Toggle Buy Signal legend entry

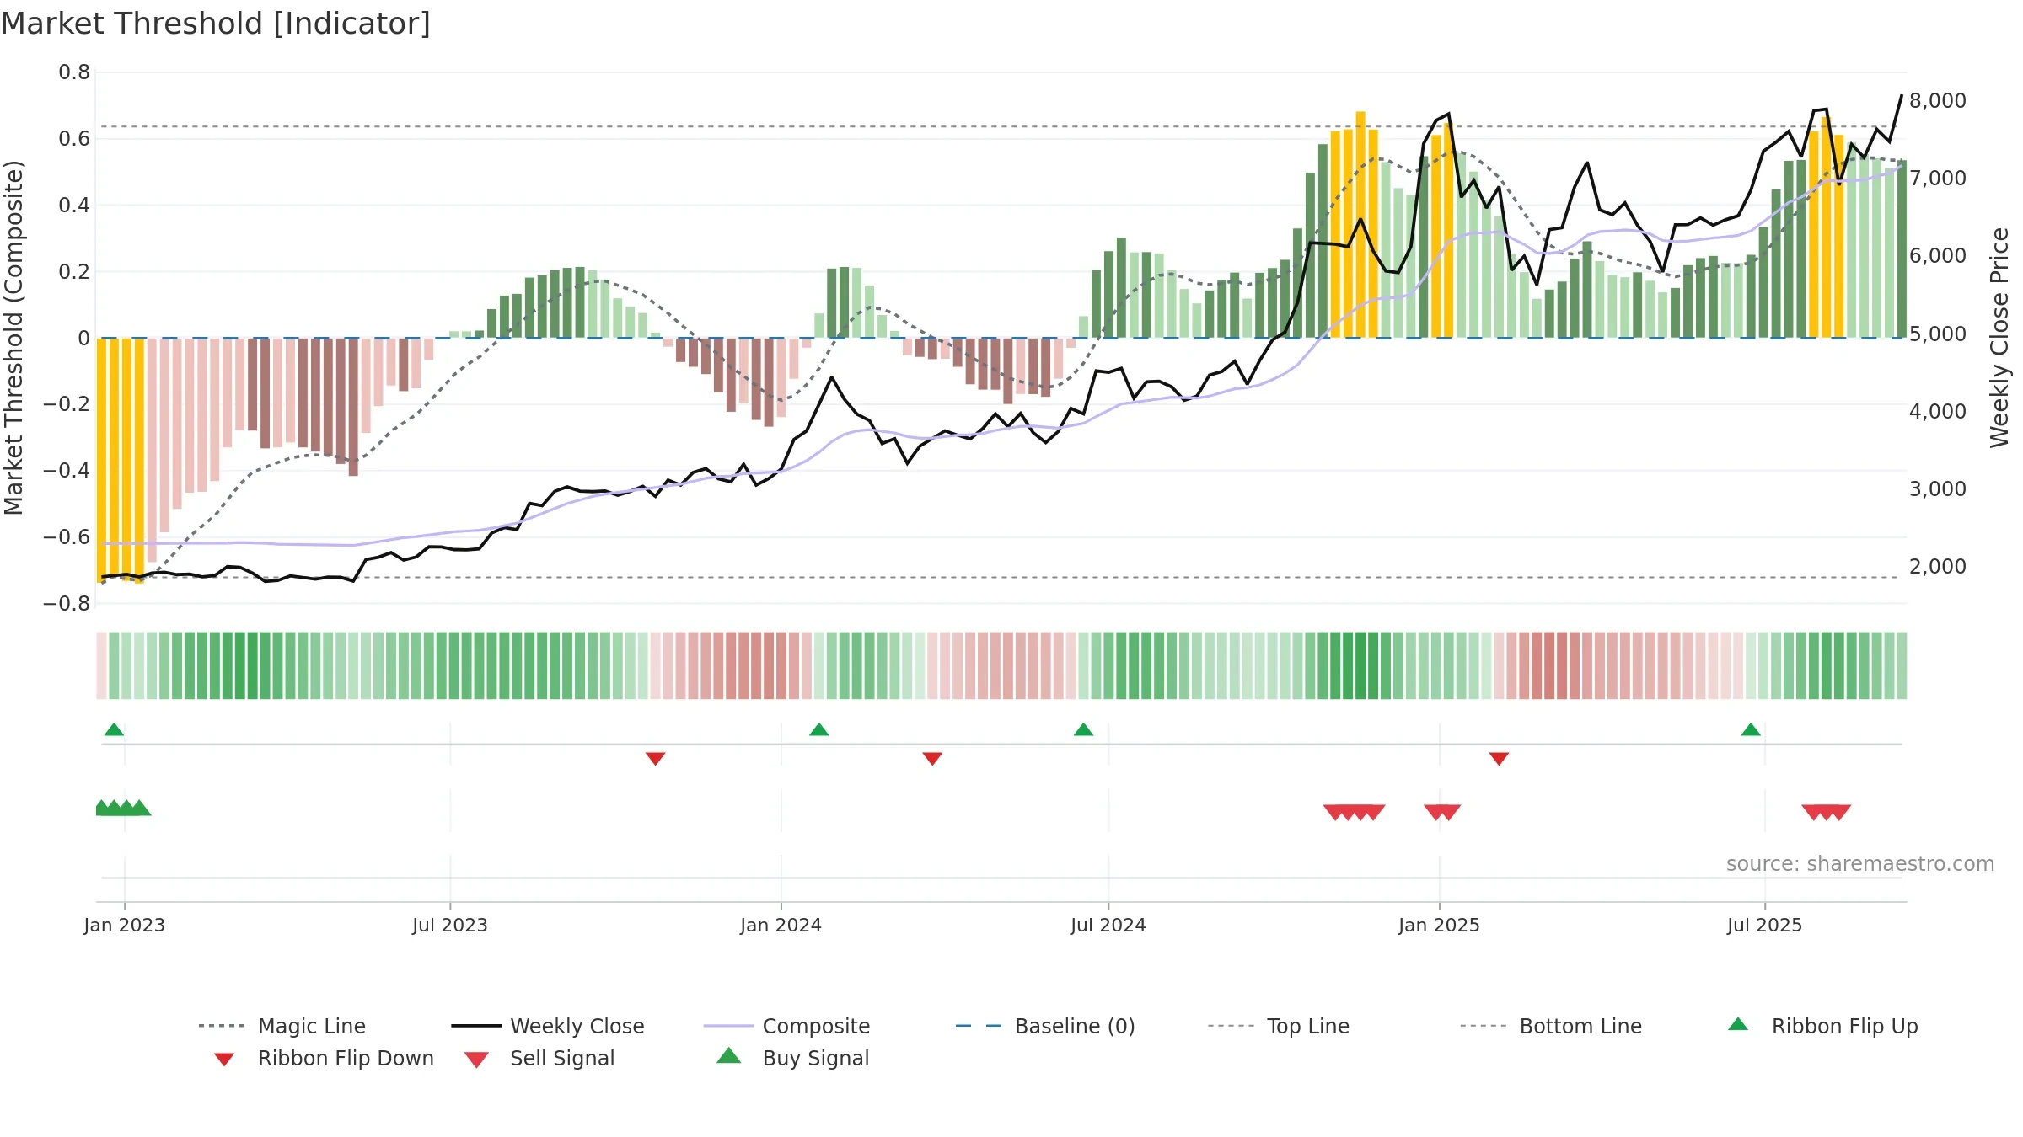tap(792, 1058)
